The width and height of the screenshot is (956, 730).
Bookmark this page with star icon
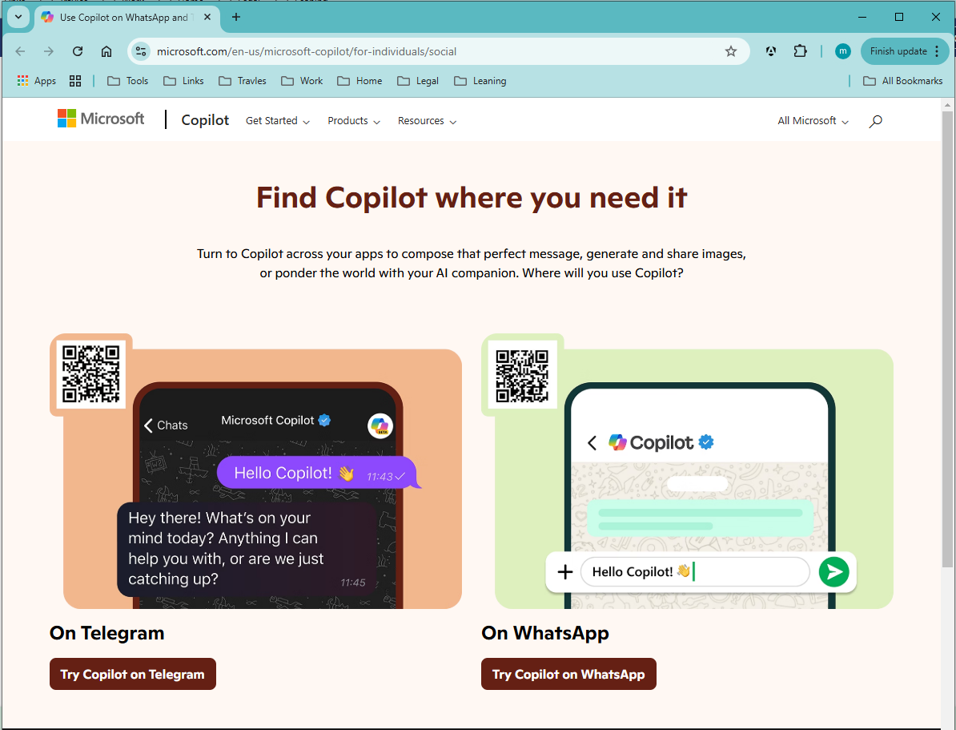click(730, 51)
